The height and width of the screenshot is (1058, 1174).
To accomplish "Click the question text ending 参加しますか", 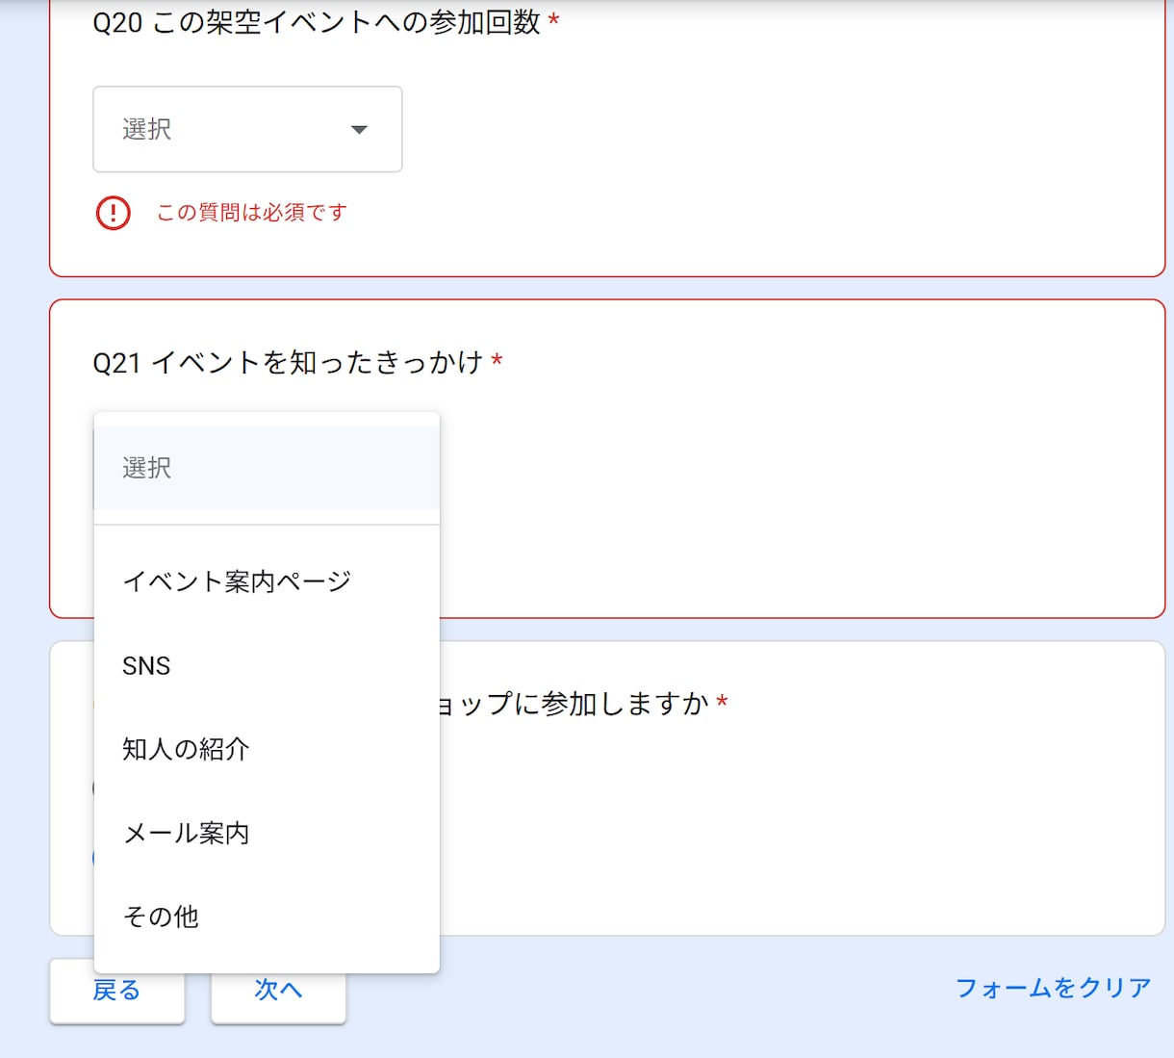I will 574,704.
